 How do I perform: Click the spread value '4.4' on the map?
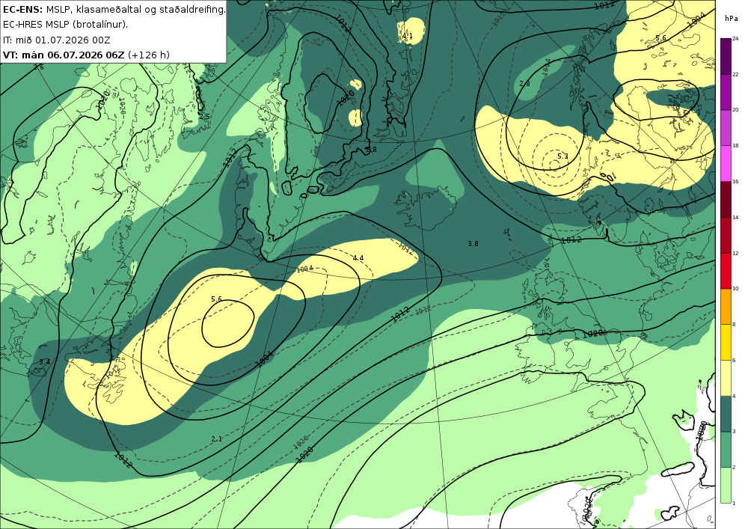point(358,257)
